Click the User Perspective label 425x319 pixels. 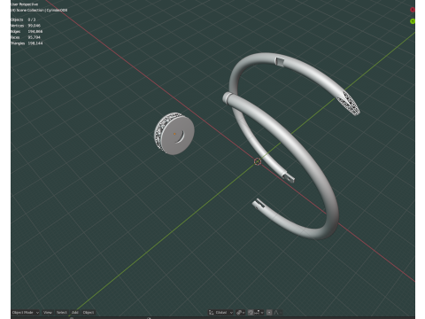25,4
